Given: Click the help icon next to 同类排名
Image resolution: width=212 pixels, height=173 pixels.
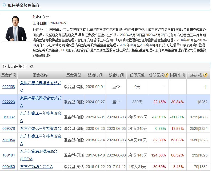Looking at the screenshot, I should (205, 75).
